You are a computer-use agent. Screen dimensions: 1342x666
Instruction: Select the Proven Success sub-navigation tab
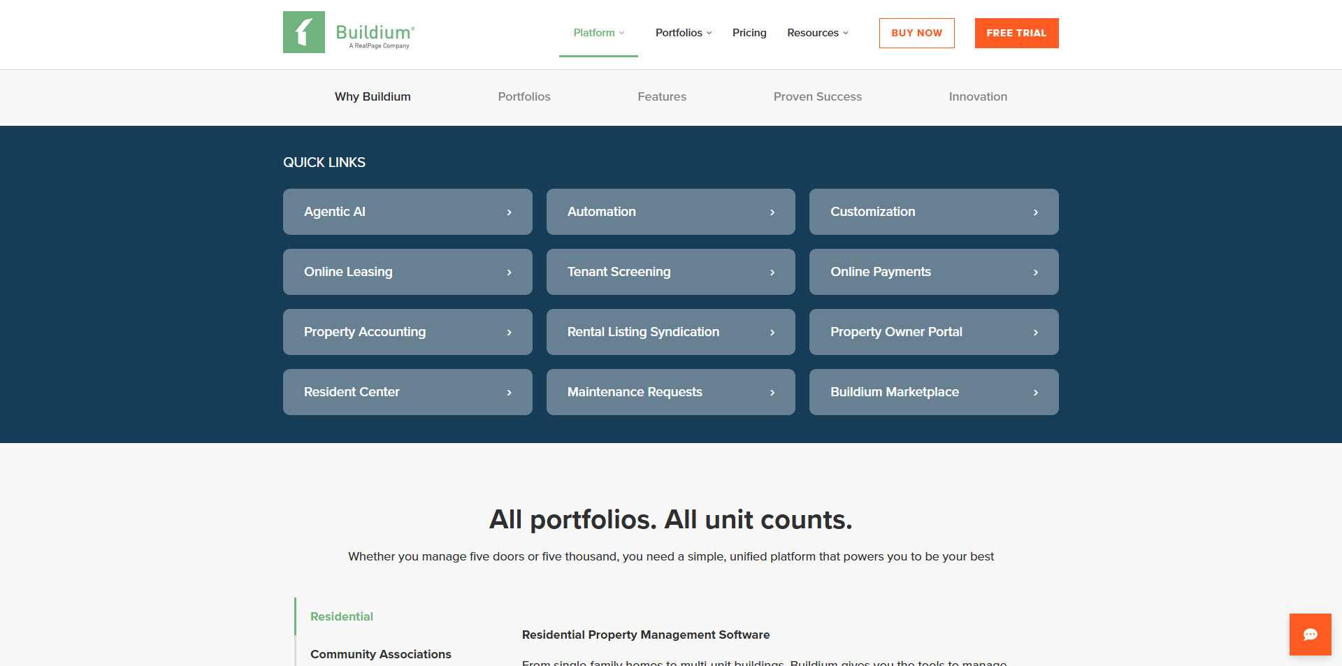818,96
